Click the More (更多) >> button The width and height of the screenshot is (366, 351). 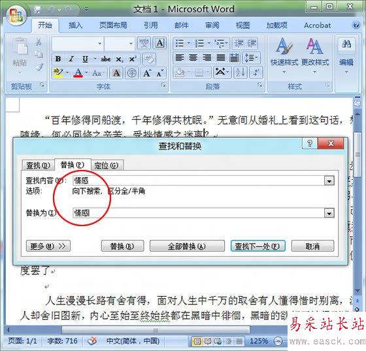48,246
